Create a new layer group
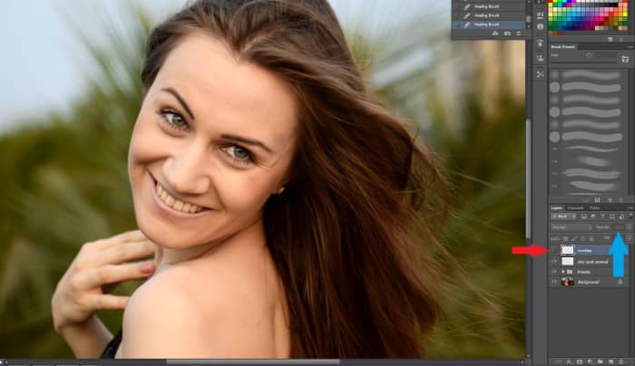 [x=601, y=361]
